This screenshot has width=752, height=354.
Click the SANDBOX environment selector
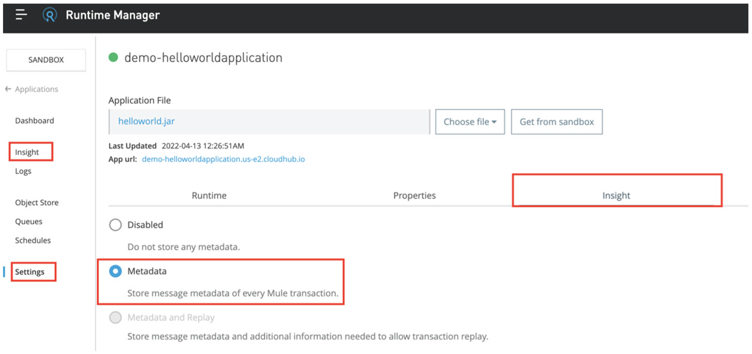point(45,60)
